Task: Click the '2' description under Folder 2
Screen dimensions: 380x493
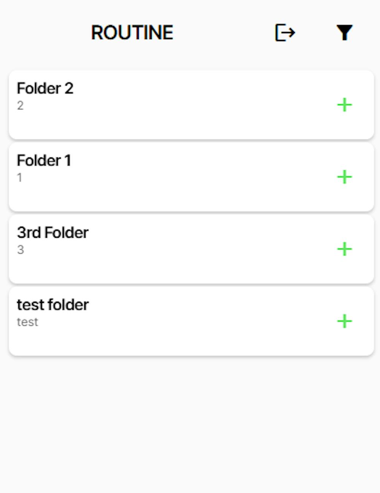Action: 20,105
